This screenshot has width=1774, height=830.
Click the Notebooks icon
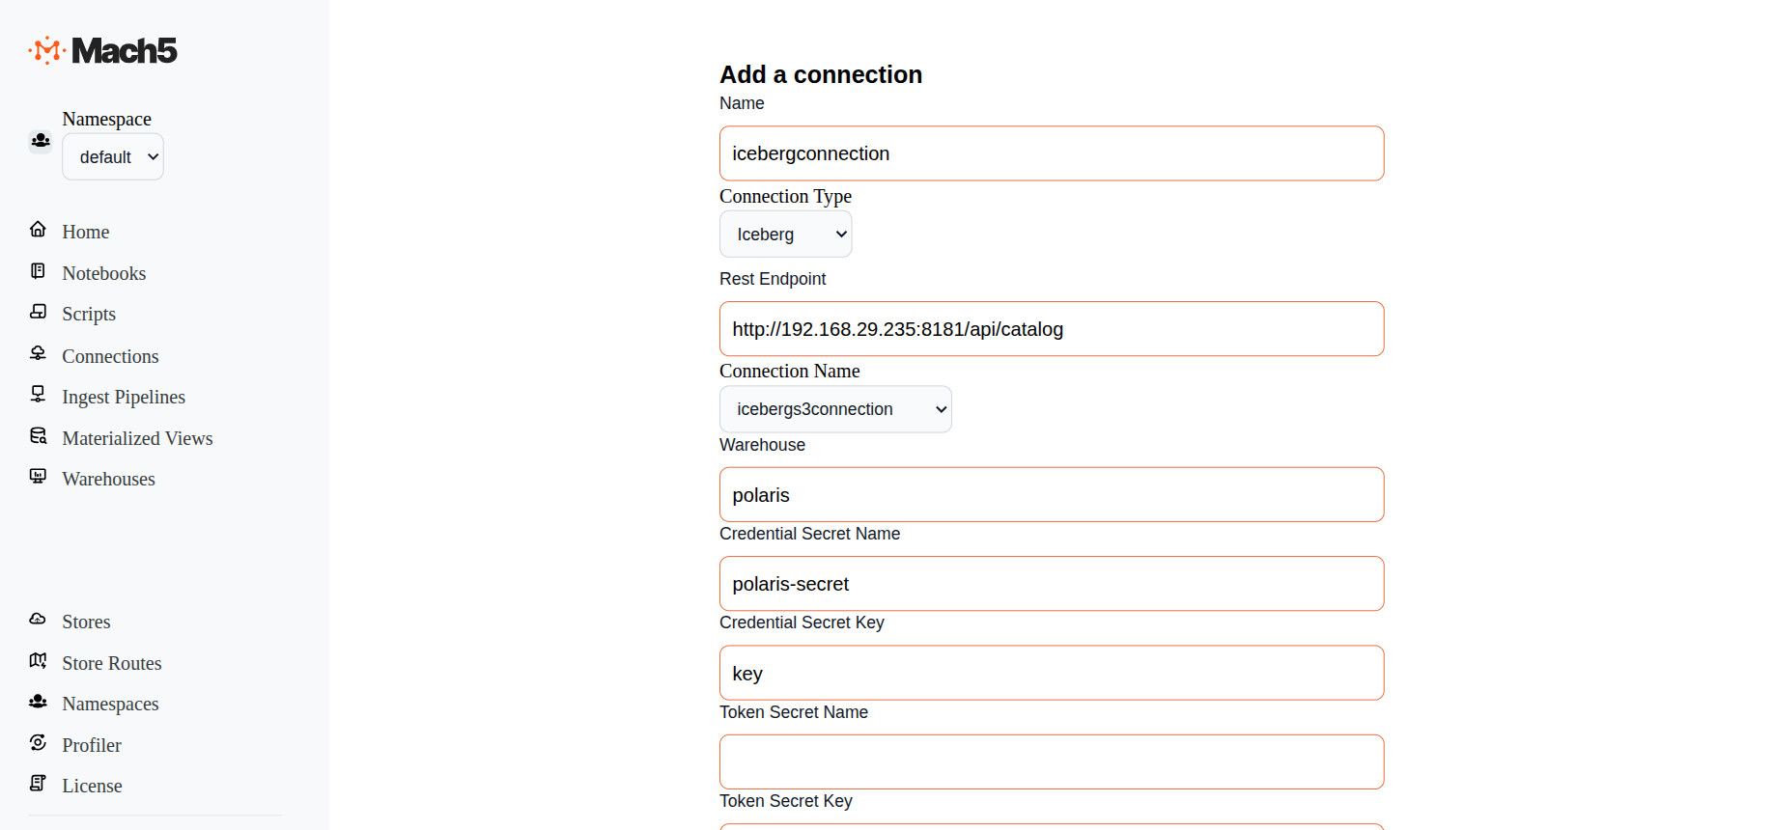pos(39,271)
